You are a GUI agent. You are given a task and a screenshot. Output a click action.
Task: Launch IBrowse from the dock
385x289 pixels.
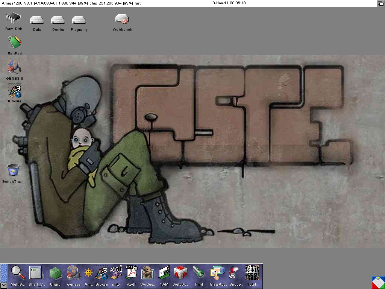[x=102, y=273]
